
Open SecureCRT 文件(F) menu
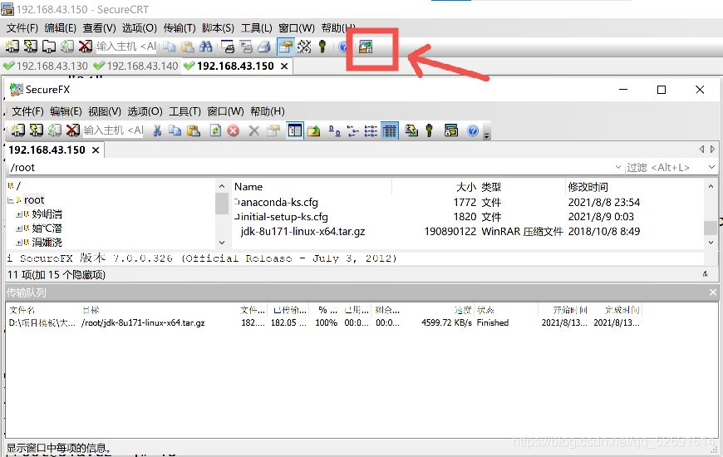point(22,28)
